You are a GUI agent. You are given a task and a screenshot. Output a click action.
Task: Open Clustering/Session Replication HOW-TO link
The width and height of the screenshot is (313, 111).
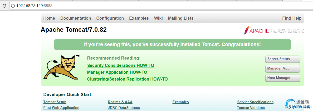127,79
